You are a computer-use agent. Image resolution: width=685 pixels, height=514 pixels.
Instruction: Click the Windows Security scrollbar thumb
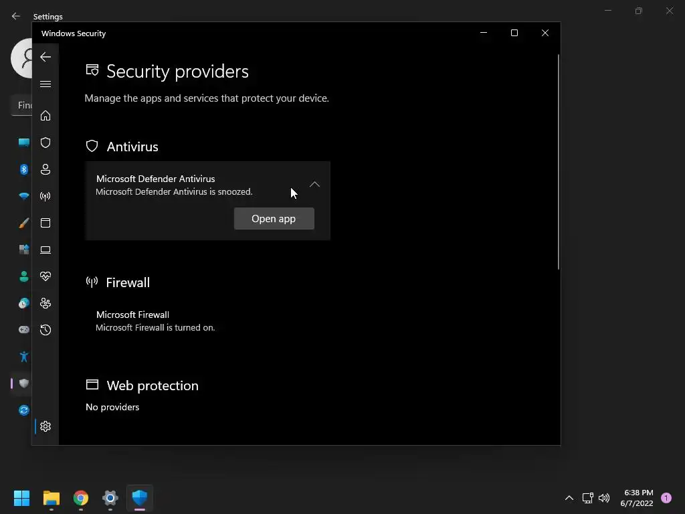click(559, 162)
